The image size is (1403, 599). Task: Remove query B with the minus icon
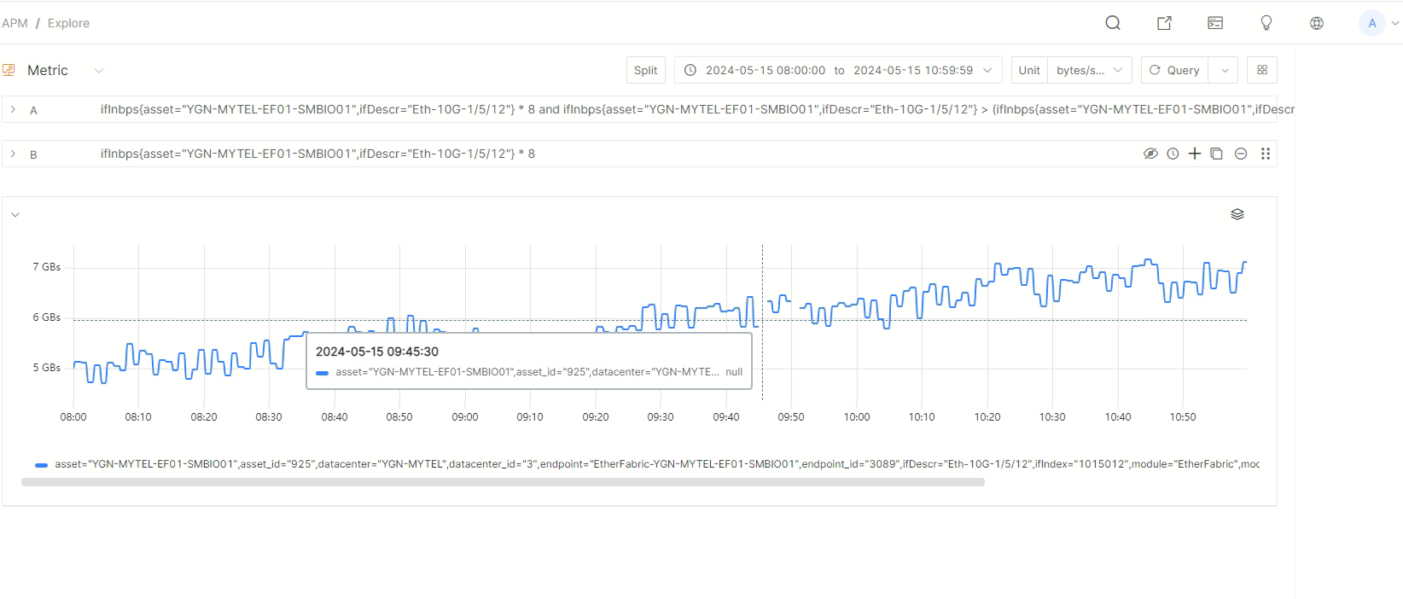[1241, 154]
